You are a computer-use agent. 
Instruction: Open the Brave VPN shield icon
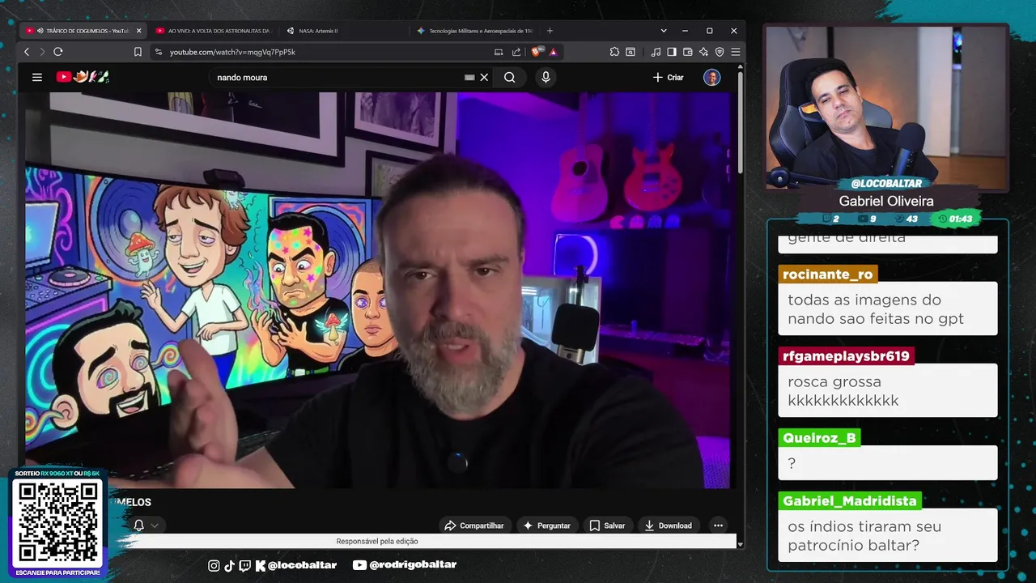[x=720, y=52]
